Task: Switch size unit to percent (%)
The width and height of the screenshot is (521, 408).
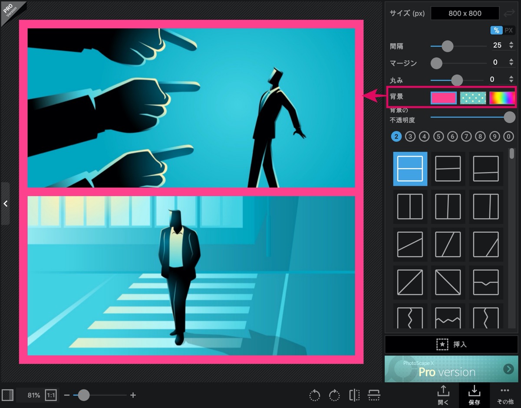Action: pyautogui.click(x=496, y=30)
